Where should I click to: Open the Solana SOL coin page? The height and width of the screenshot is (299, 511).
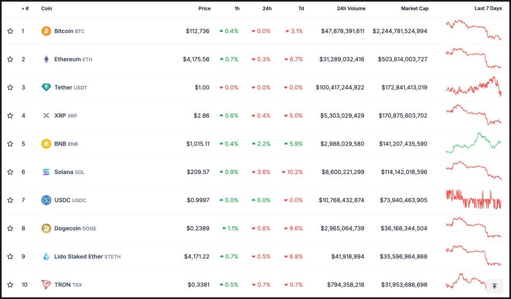tap(69, 172)
